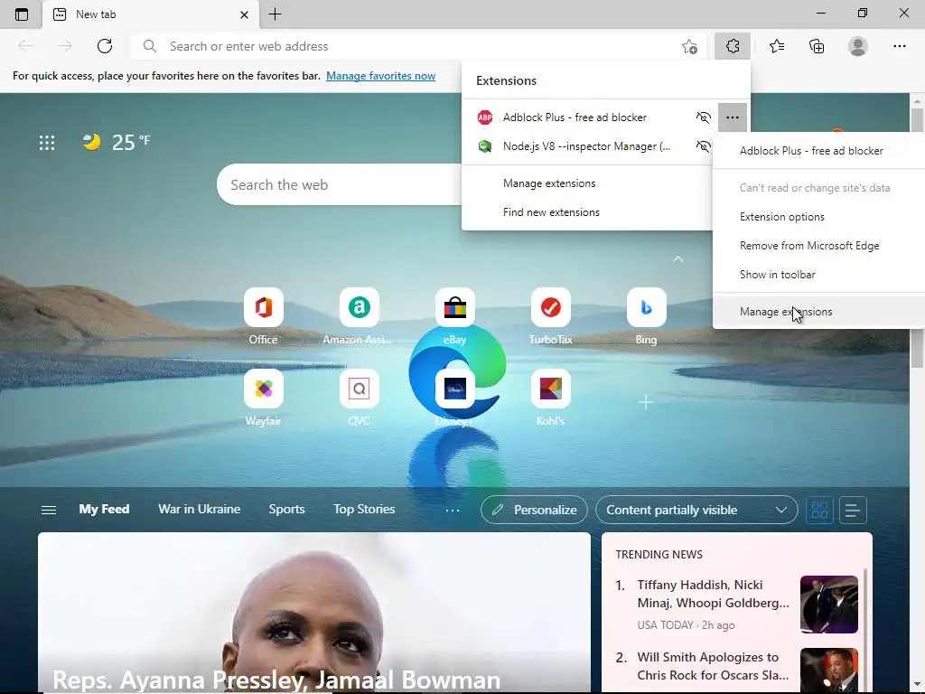
Task: Open the feed hamburger menu icon
Action: [49, 510]
